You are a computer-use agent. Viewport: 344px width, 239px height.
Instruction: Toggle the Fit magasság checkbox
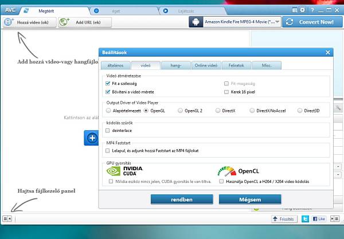click(226, 83)
